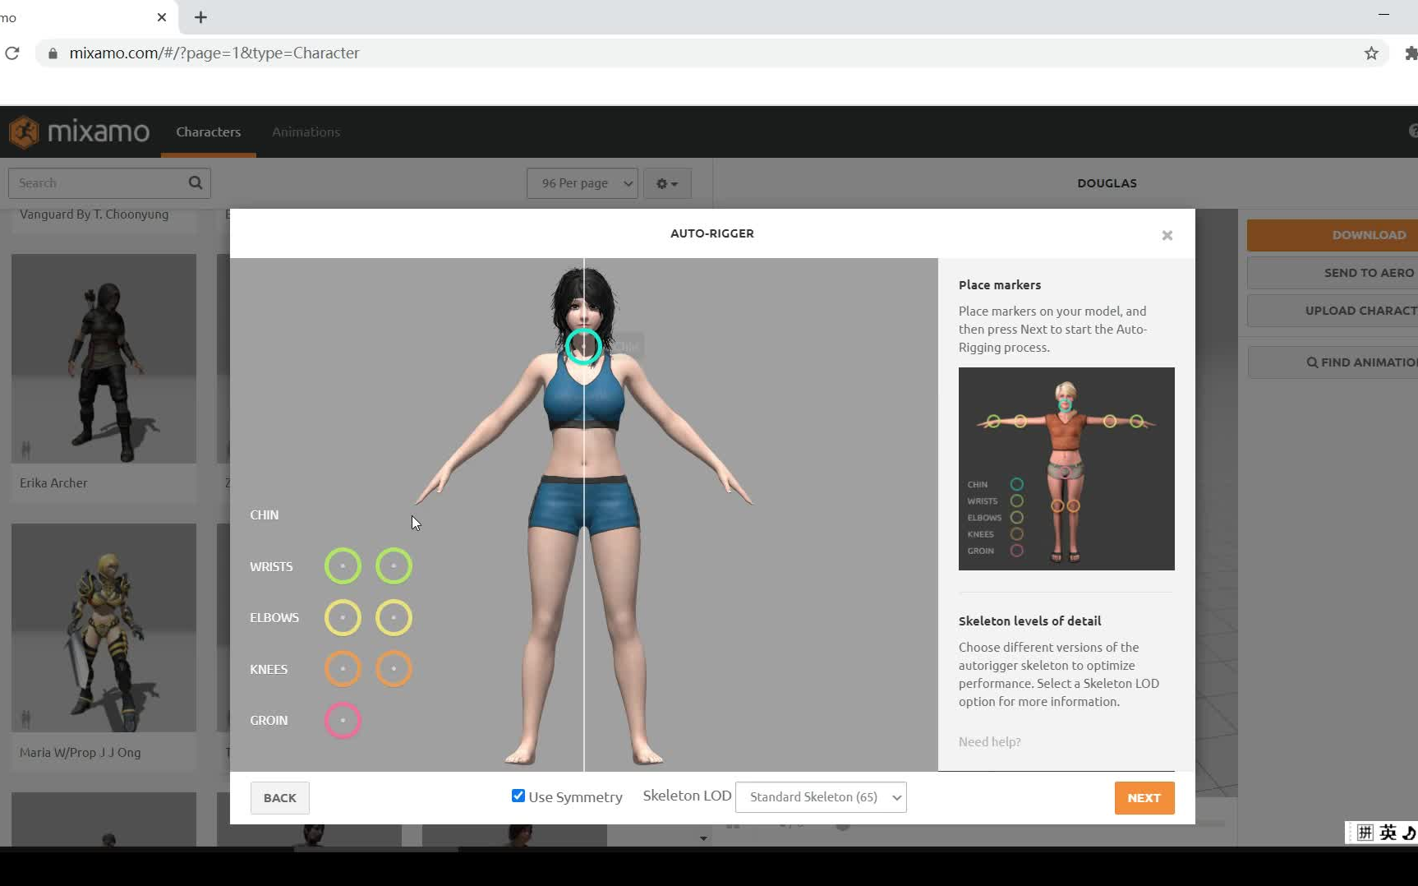1418x886 pixels.
Task: Click the BACK button
Action: [279, 797]
